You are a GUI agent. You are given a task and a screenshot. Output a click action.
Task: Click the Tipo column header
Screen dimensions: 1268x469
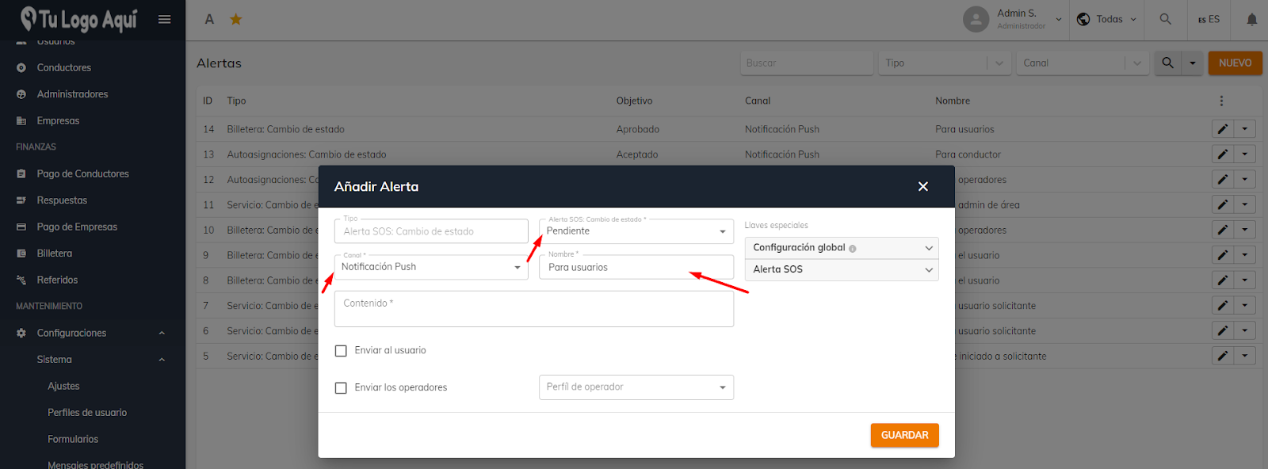pyautogui.click(x=236, y=101)
